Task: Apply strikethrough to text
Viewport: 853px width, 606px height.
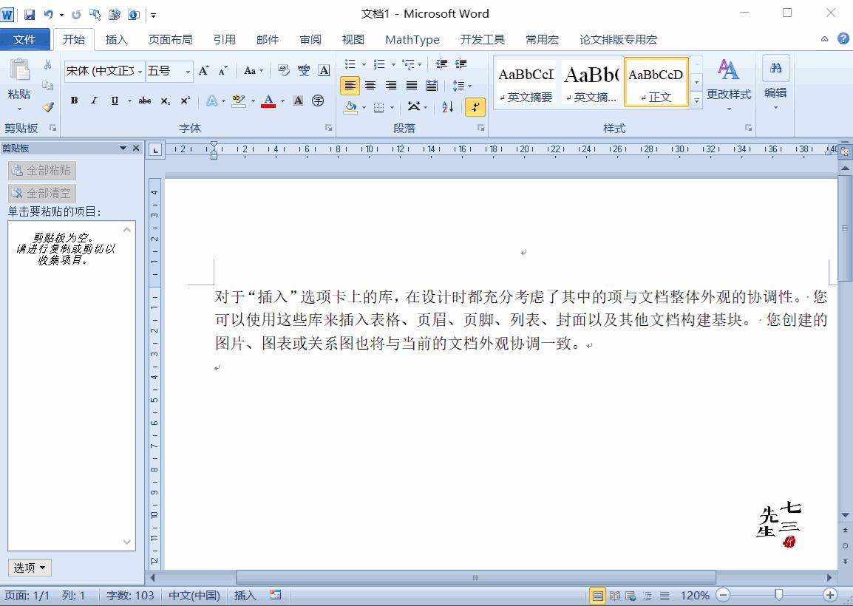Action: pyautogui.click(x=145, y=101)
